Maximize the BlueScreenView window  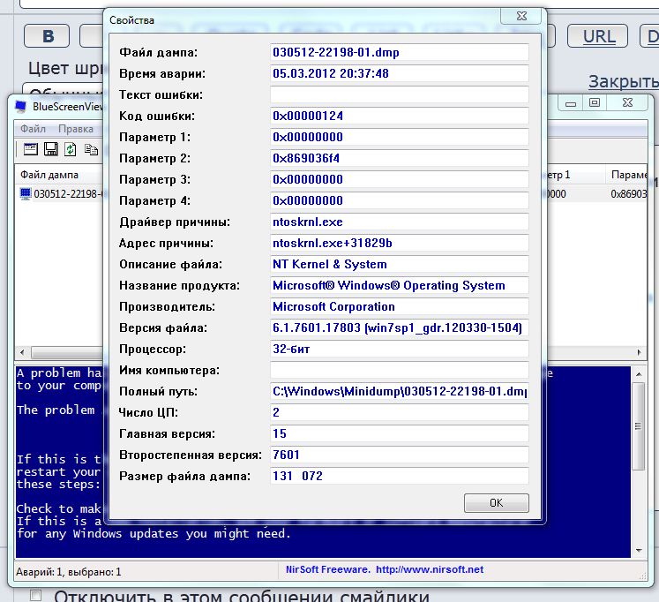click(595, 103)
